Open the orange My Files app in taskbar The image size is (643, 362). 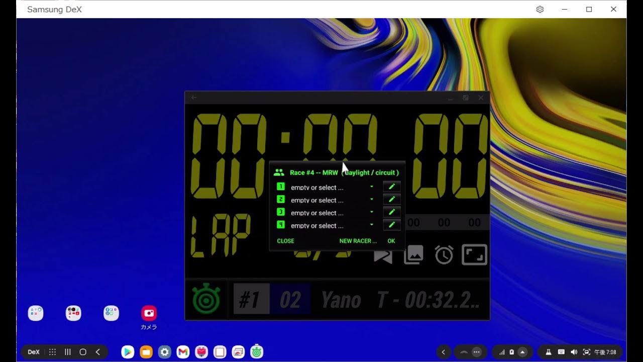click(146, 352)
